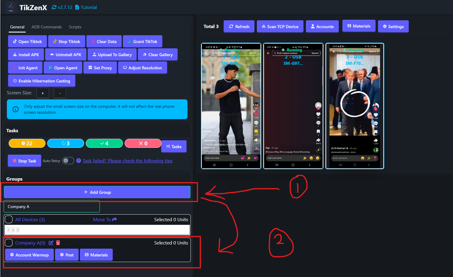The height and width of the screenshot is (277, 453).
Task: Click the Init Agent button
Action: coord(25,68)
